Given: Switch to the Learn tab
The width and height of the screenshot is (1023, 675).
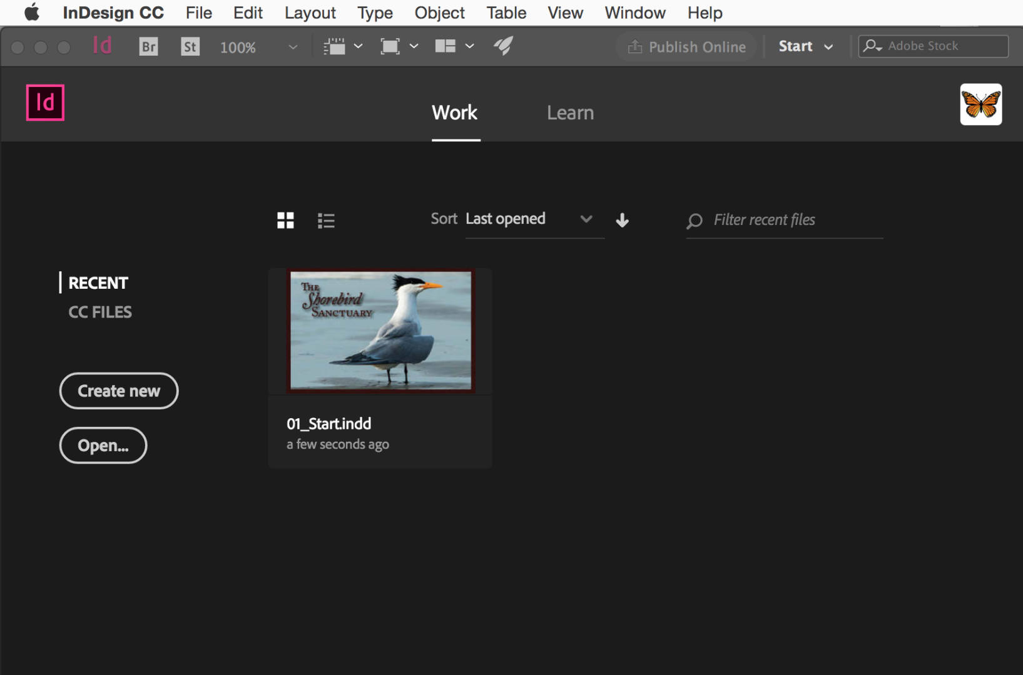Looking at the screenshot, I should pyautogui.click(x=570, y=113).
